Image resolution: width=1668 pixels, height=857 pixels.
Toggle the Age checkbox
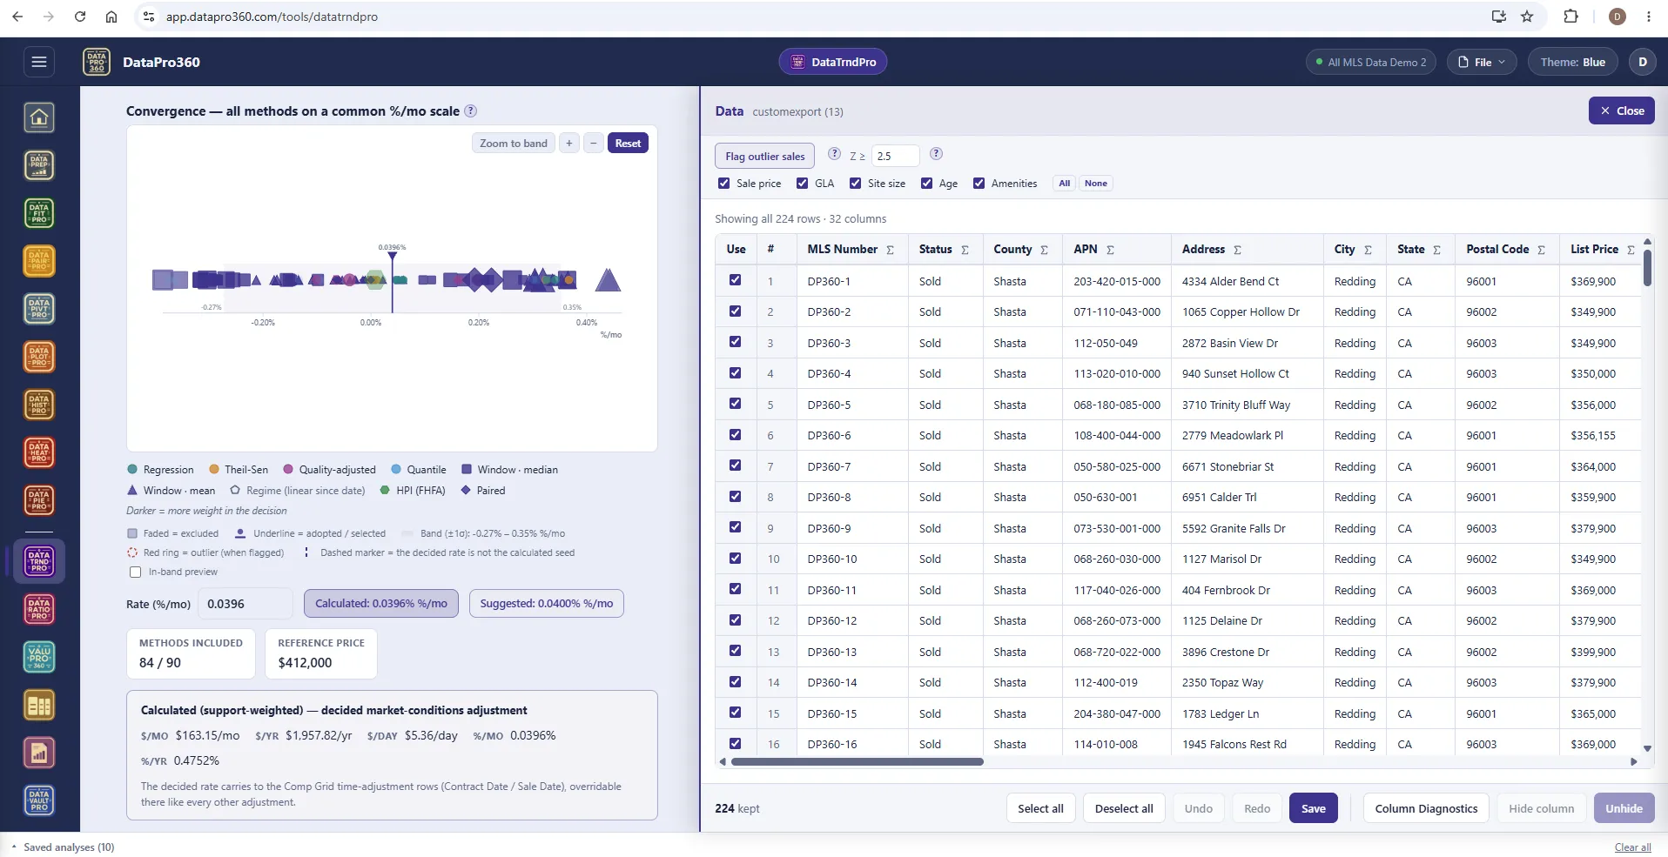click(926, 183)
